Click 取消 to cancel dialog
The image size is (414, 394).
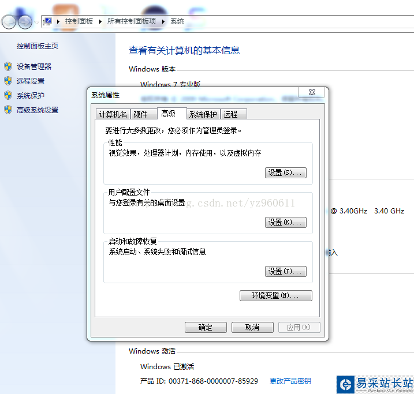(252, 327)
